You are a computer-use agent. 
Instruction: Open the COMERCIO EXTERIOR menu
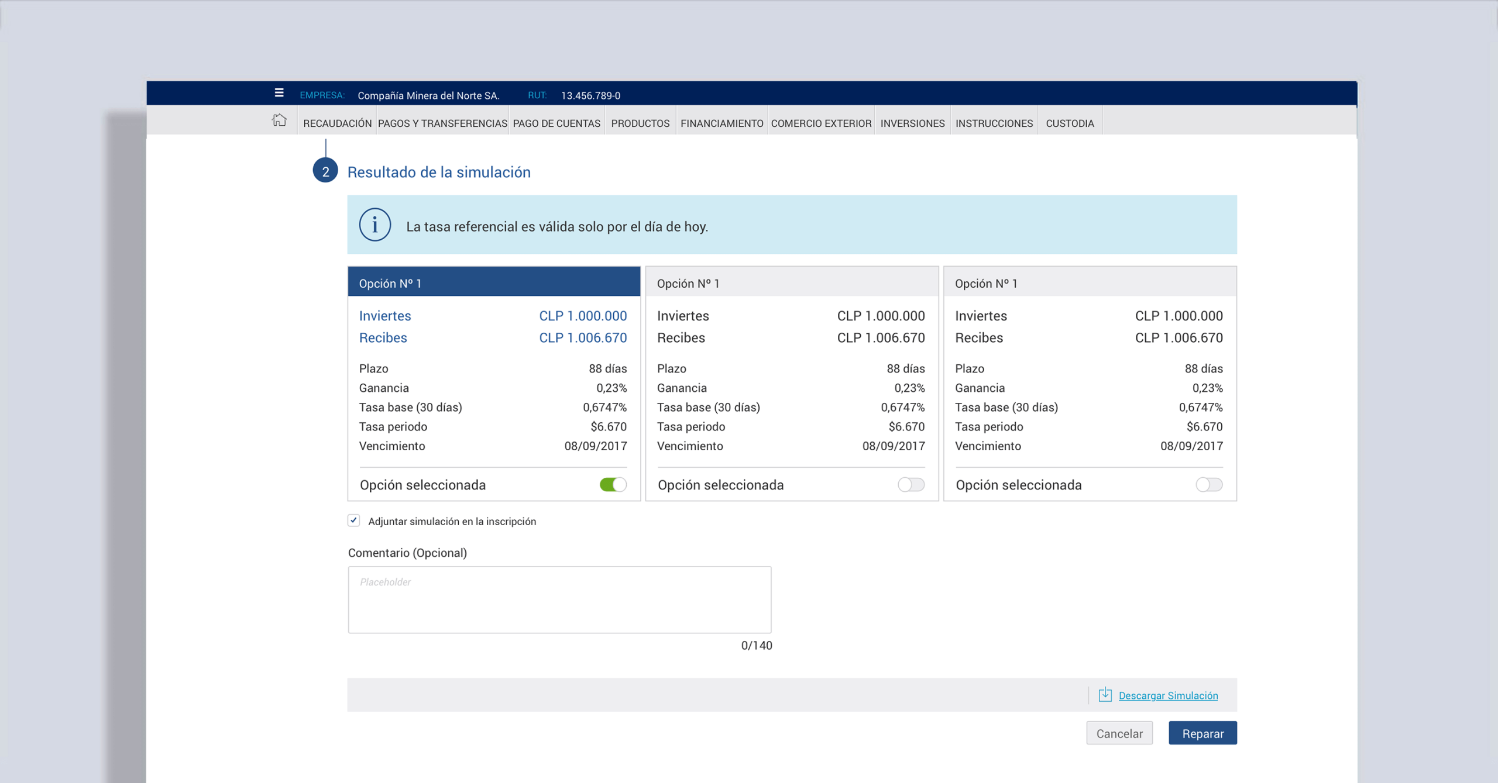point(821,123)
